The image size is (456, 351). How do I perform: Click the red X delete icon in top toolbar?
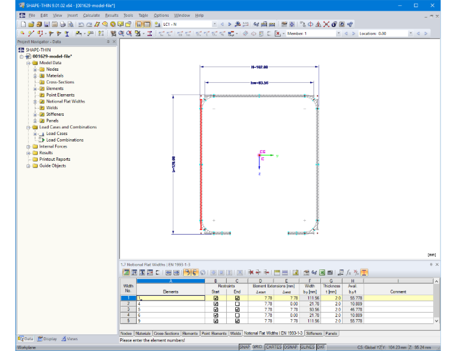326,25
